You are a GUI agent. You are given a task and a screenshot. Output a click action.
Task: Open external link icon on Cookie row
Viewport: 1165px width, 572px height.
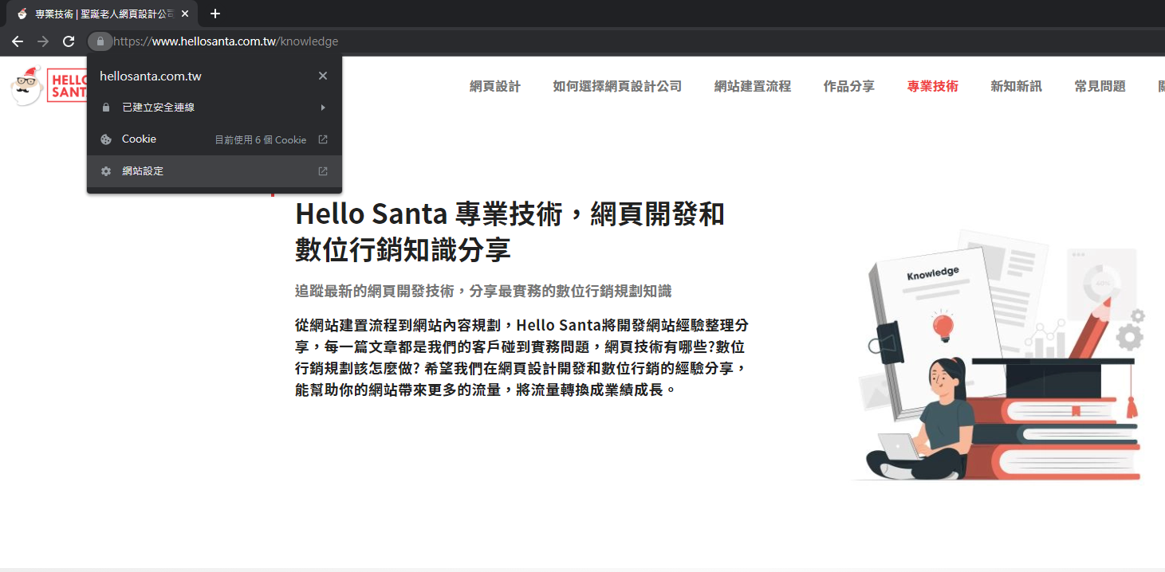tap(323, 139)
